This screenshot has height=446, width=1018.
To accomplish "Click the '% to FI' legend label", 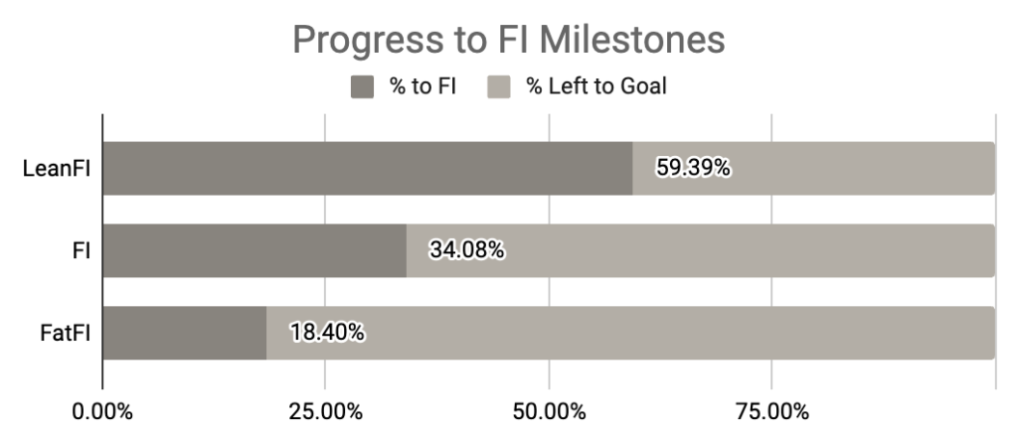I will coord(424,86).
